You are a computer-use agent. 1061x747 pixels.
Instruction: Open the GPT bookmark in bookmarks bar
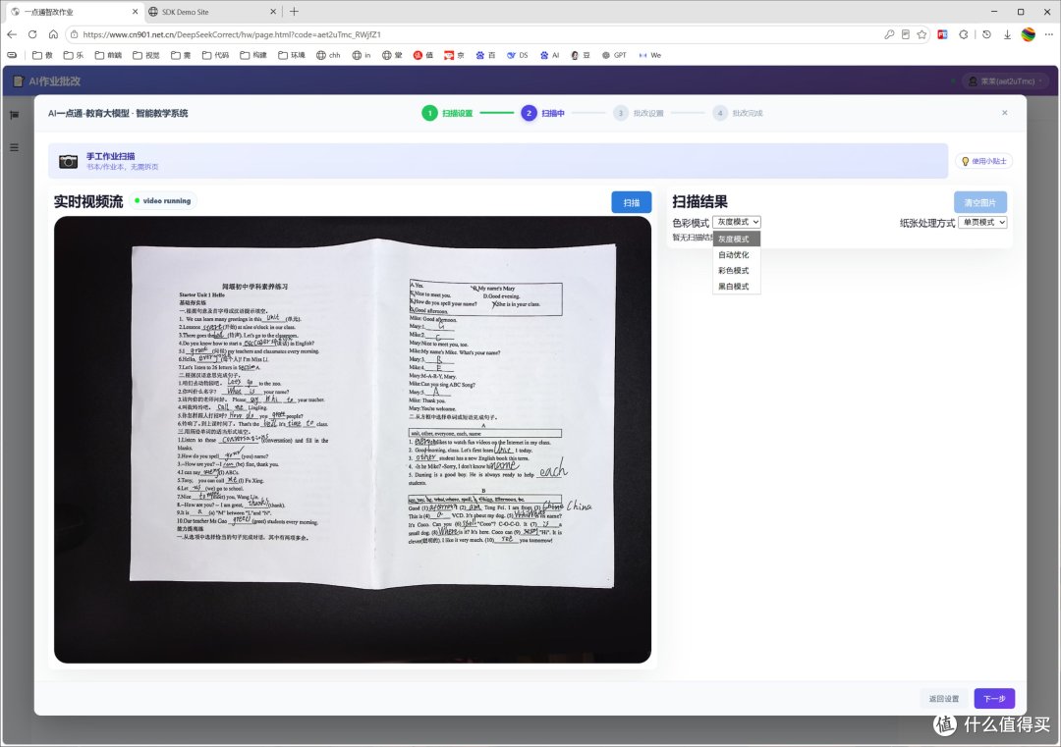point(614,55)
